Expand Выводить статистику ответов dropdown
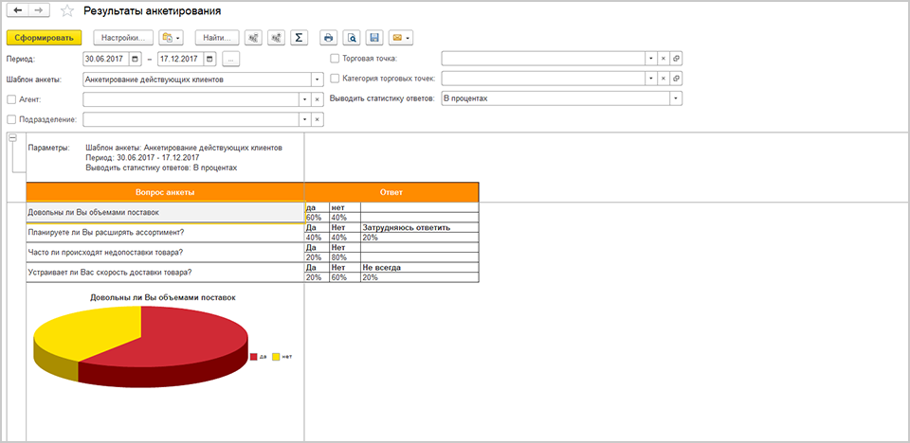Screen dimensions: 910x443 (676, 98)
